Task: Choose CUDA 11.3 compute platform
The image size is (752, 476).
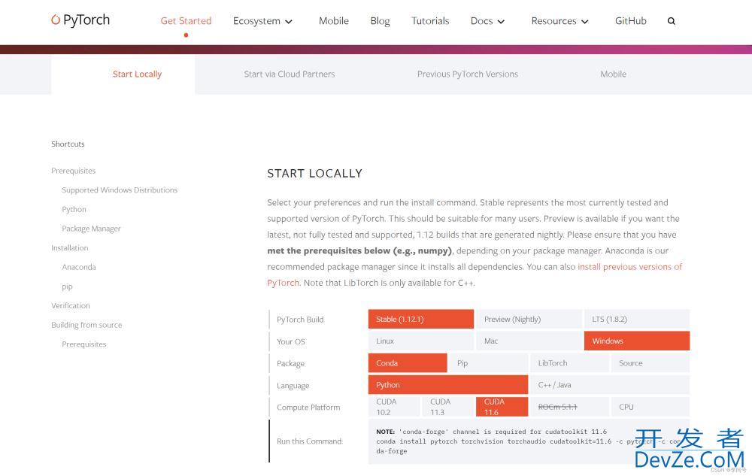Action: [448, 407]
